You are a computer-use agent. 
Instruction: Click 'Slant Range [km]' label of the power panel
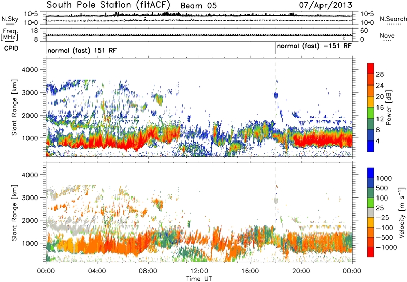14,107
